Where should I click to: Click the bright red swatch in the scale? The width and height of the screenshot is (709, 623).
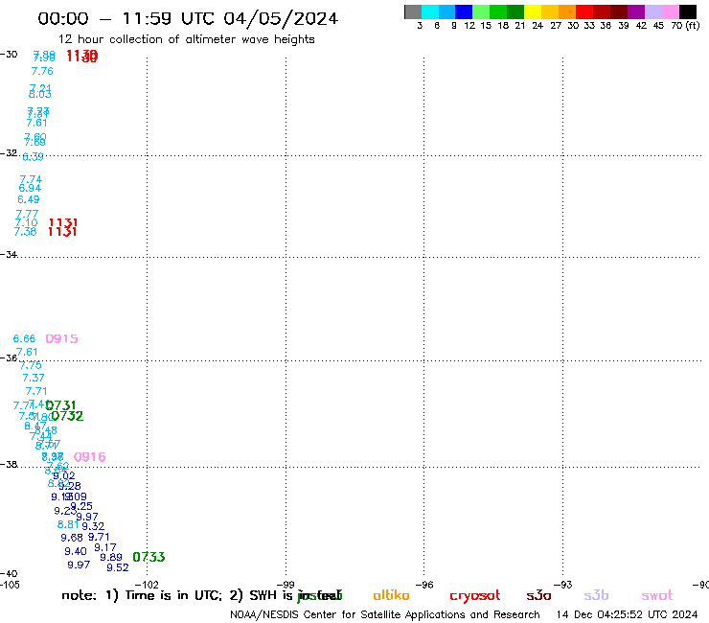pyautogui.click(x=584, y=12)
